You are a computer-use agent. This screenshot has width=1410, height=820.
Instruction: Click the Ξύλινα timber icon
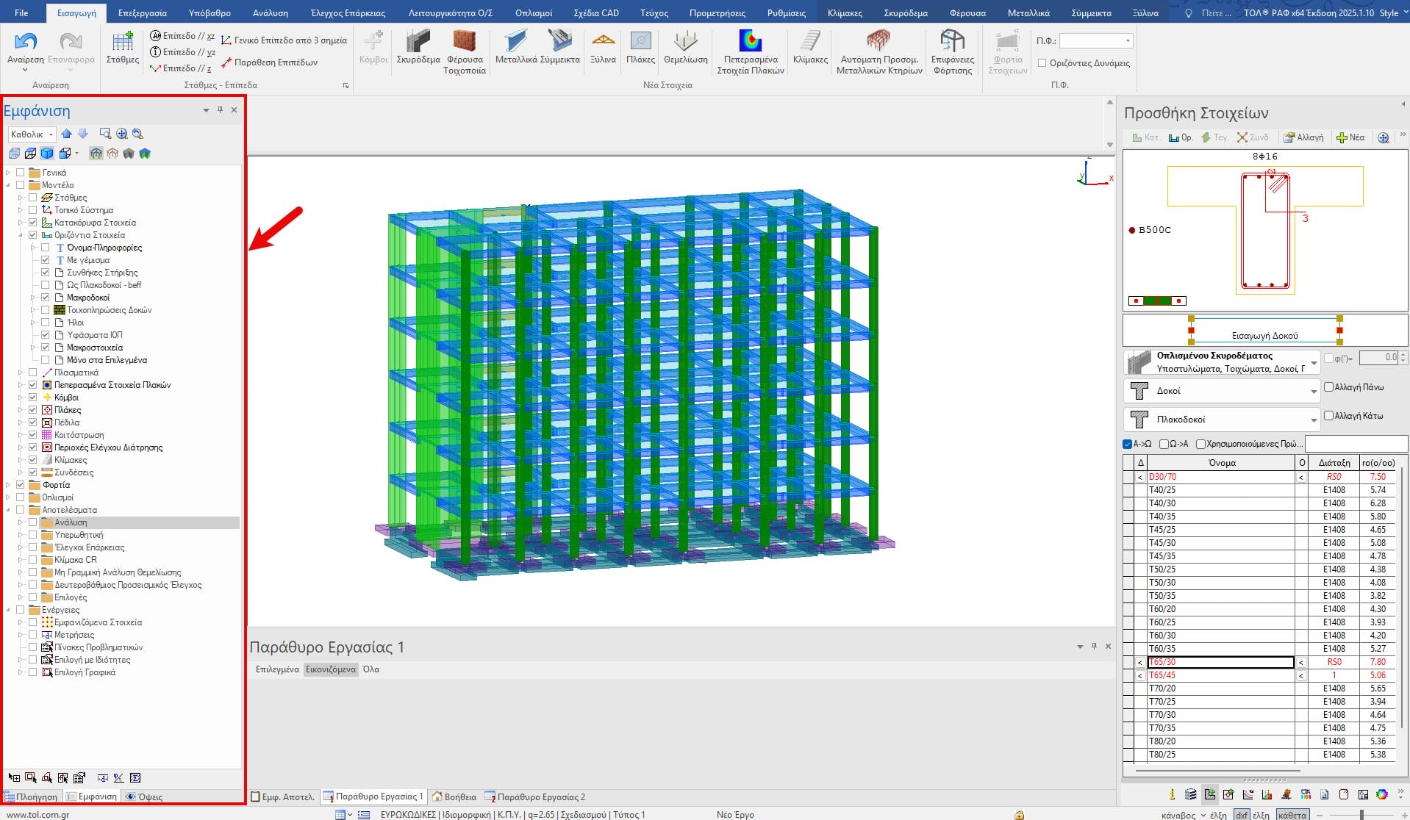603,42
